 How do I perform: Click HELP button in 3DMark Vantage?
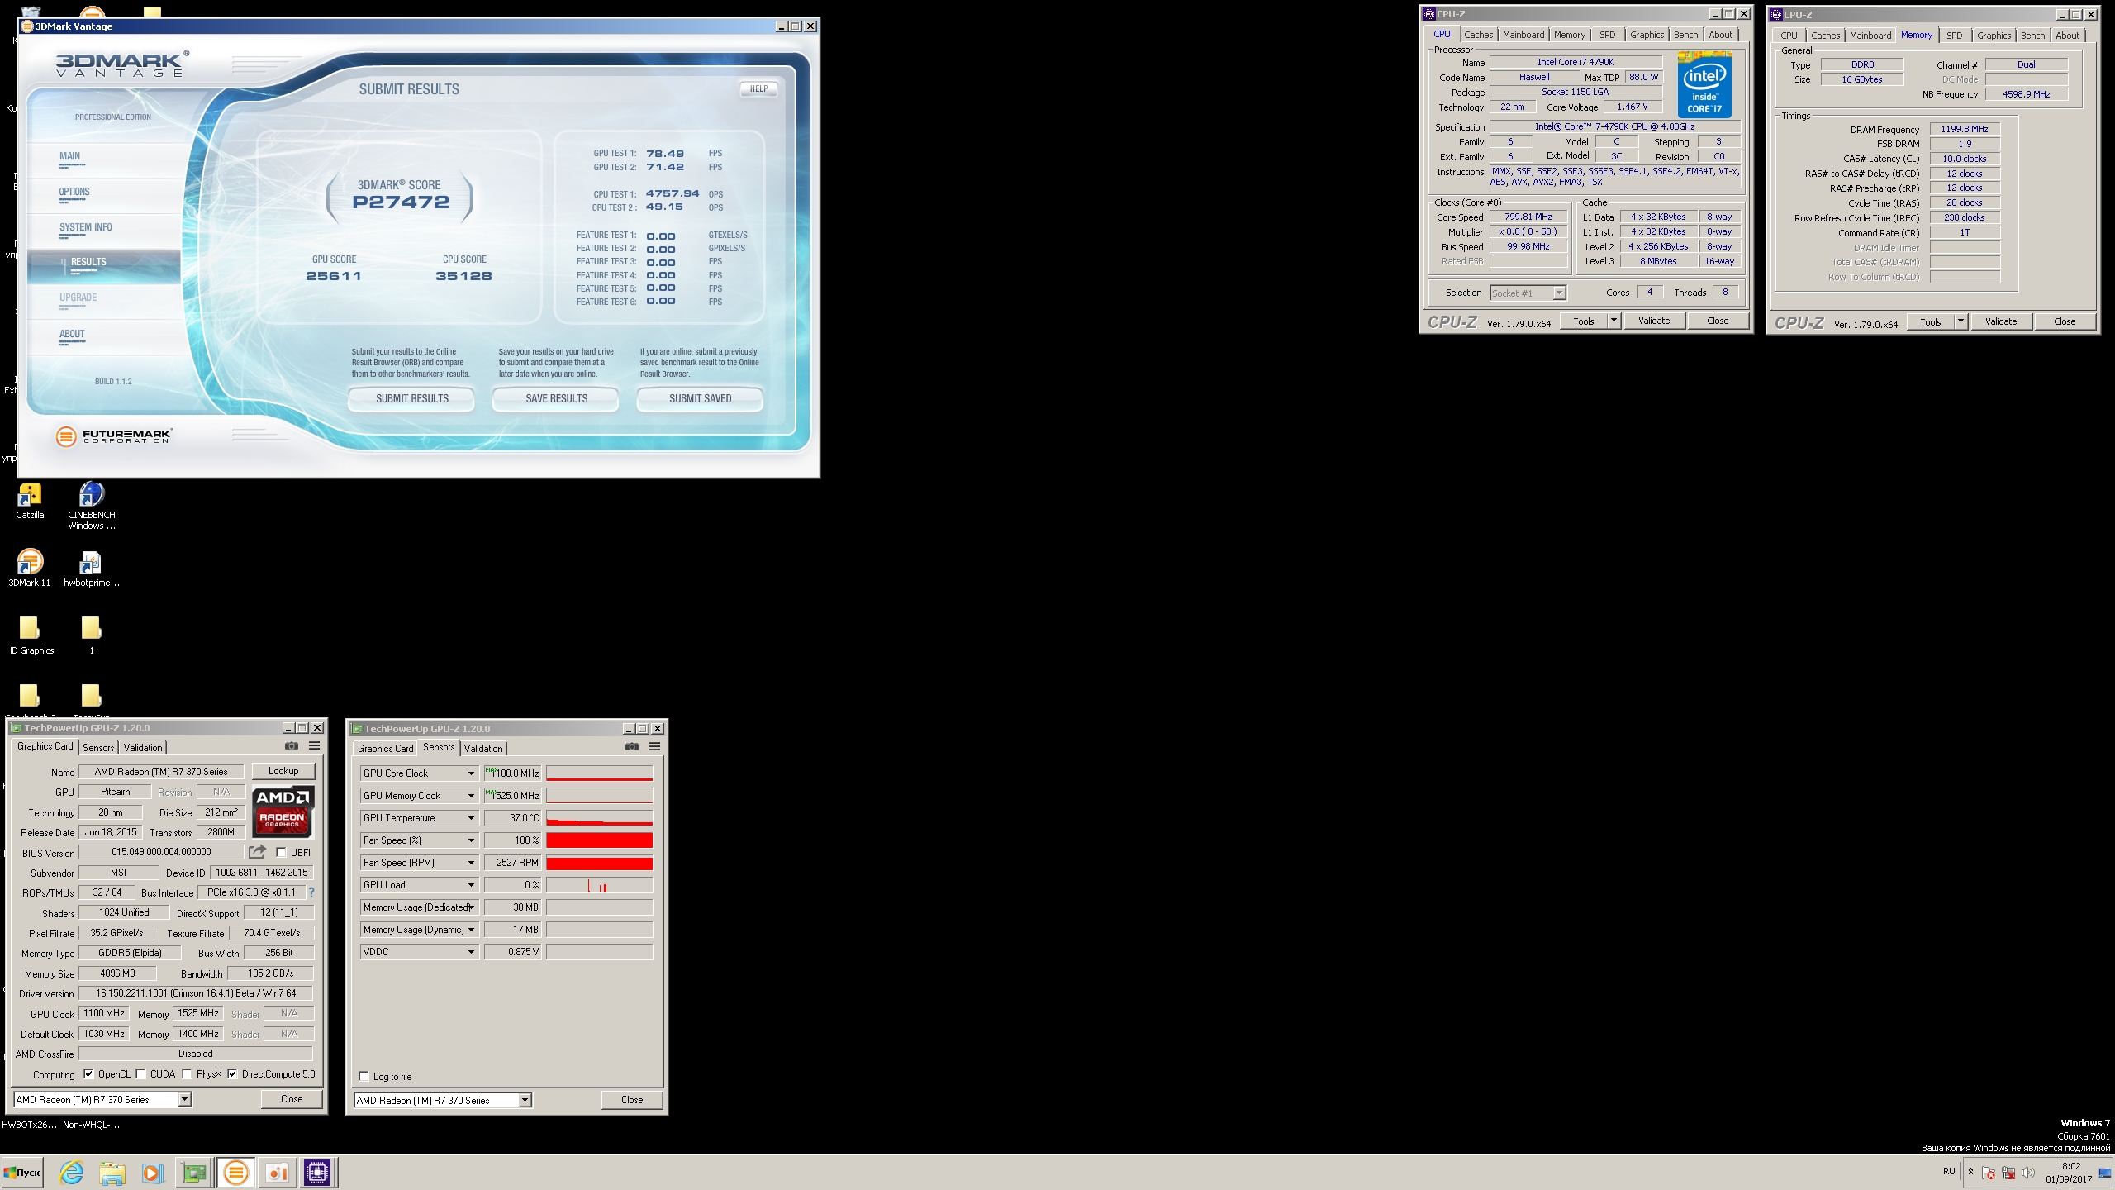(758, 88)
